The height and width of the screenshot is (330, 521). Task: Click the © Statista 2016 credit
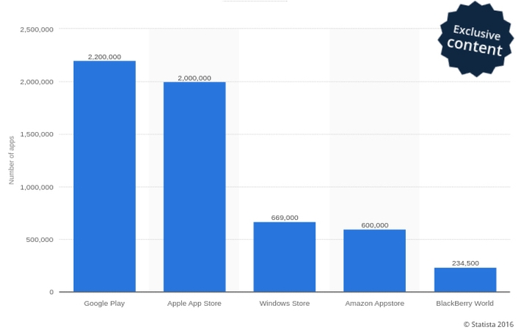[489, 324]
